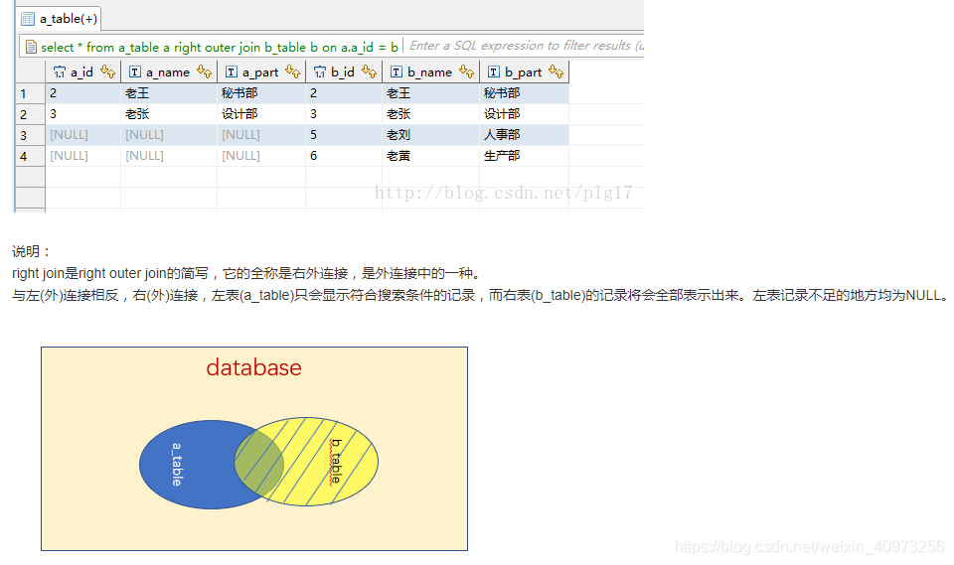Click the sort icon for a_id column

click(108, 71)
